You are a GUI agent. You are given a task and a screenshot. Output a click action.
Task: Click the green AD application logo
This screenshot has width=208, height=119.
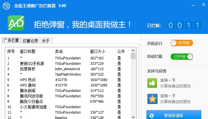pyautogui.click(x=16, y=23)
